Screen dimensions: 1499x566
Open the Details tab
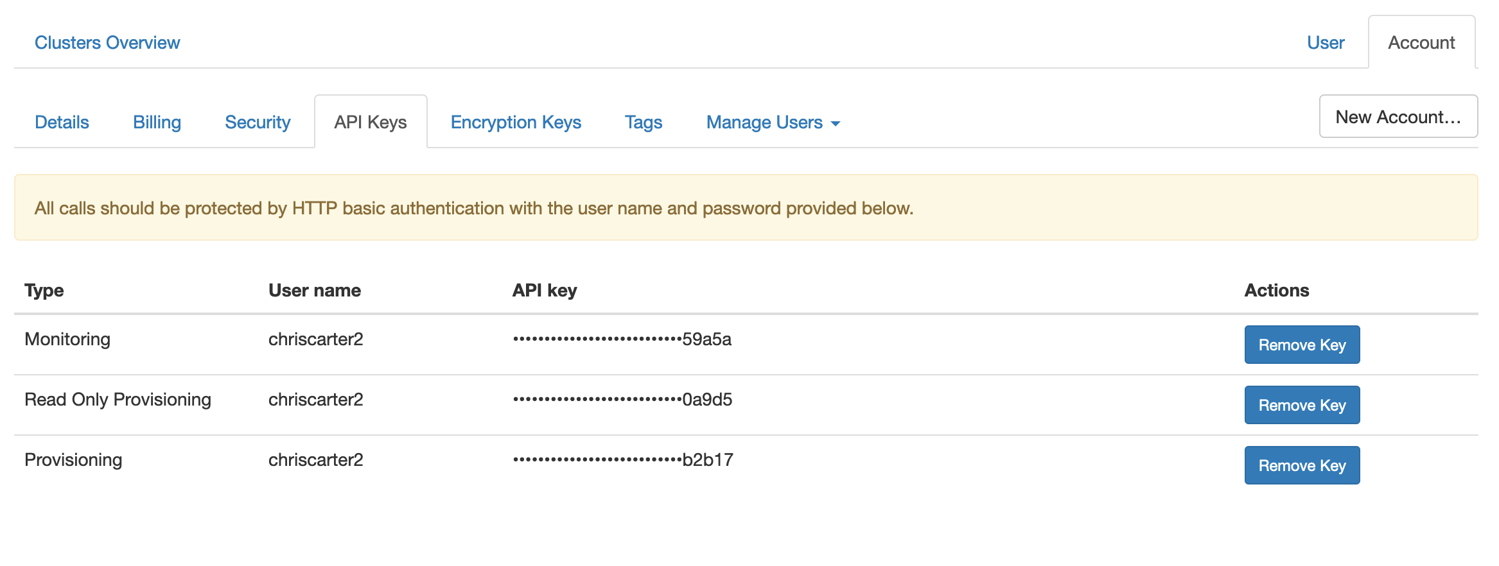(x=62, y=122)
